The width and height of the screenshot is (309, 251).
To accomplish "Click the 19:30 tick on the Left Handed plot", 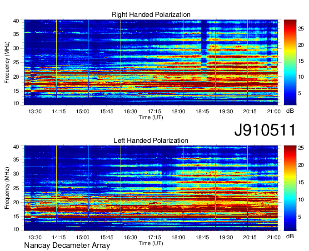I will 226,237.
